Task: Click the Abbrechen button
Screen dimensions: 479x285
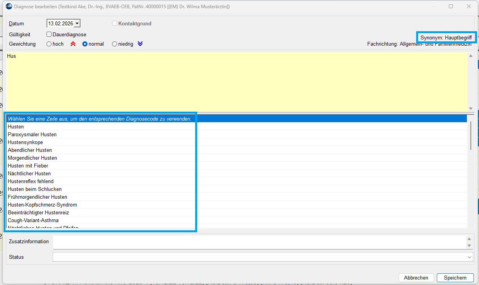Action: pyautogui.click(x=416, y=278)
